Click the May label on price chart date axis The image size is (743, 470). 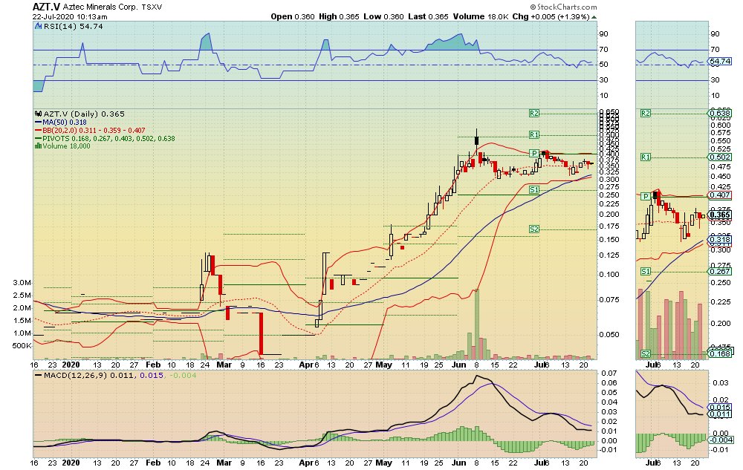383,365
